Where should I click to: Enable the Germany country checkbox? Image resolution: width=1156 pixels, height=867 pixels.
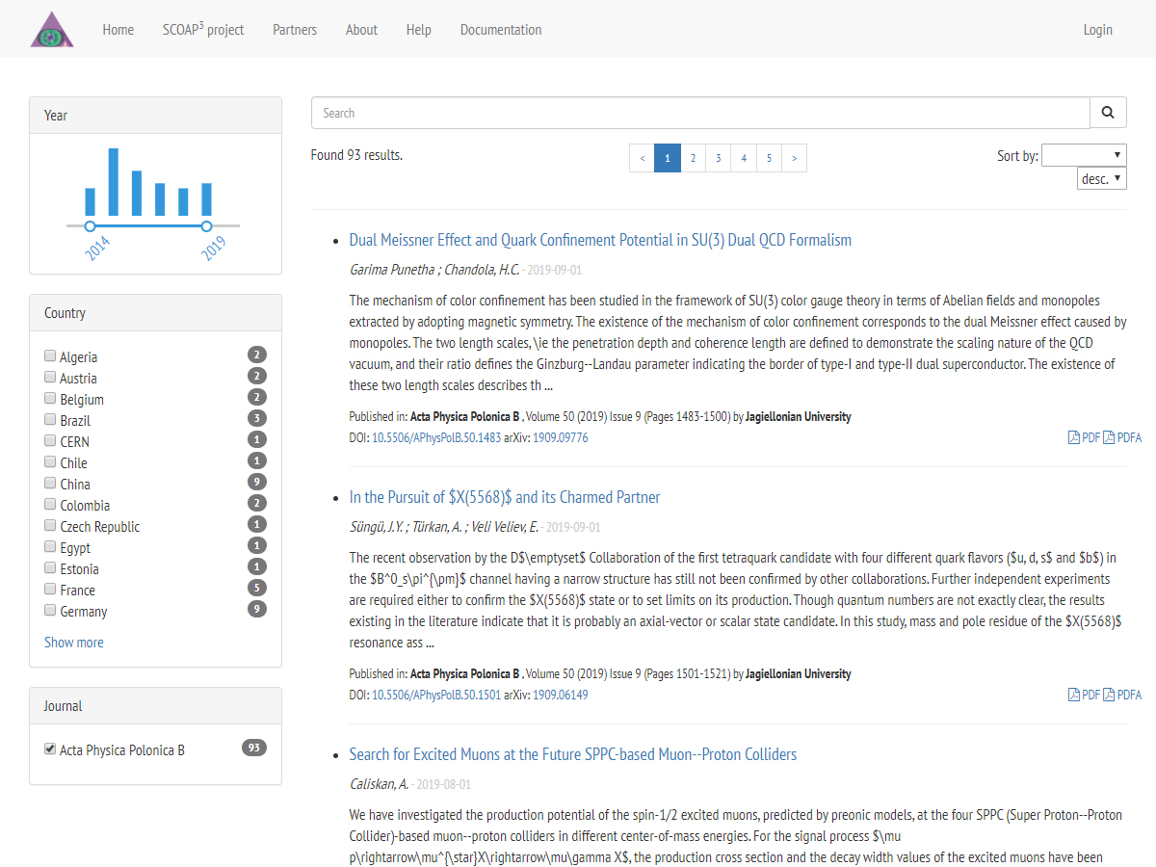pyautogui.click(x=50, y=611)
